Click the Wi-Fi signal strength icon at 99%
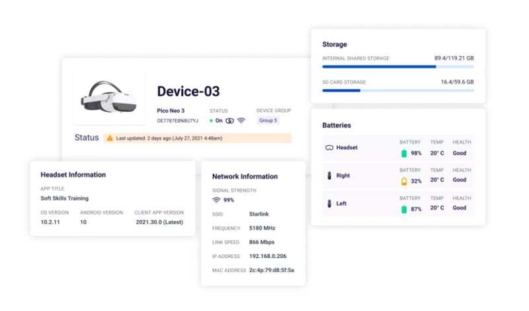The image size is (529, 311). click(216, 200)
